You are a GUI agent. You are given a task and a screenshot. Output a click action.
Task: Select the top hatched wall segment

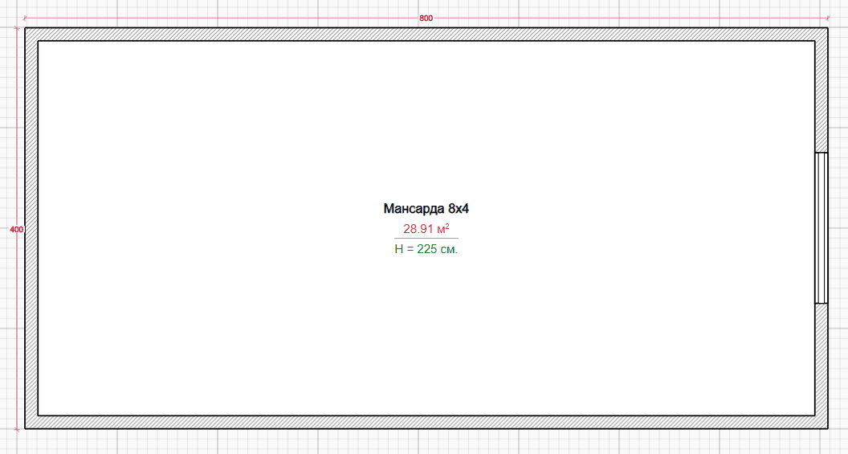coord(426,35)
